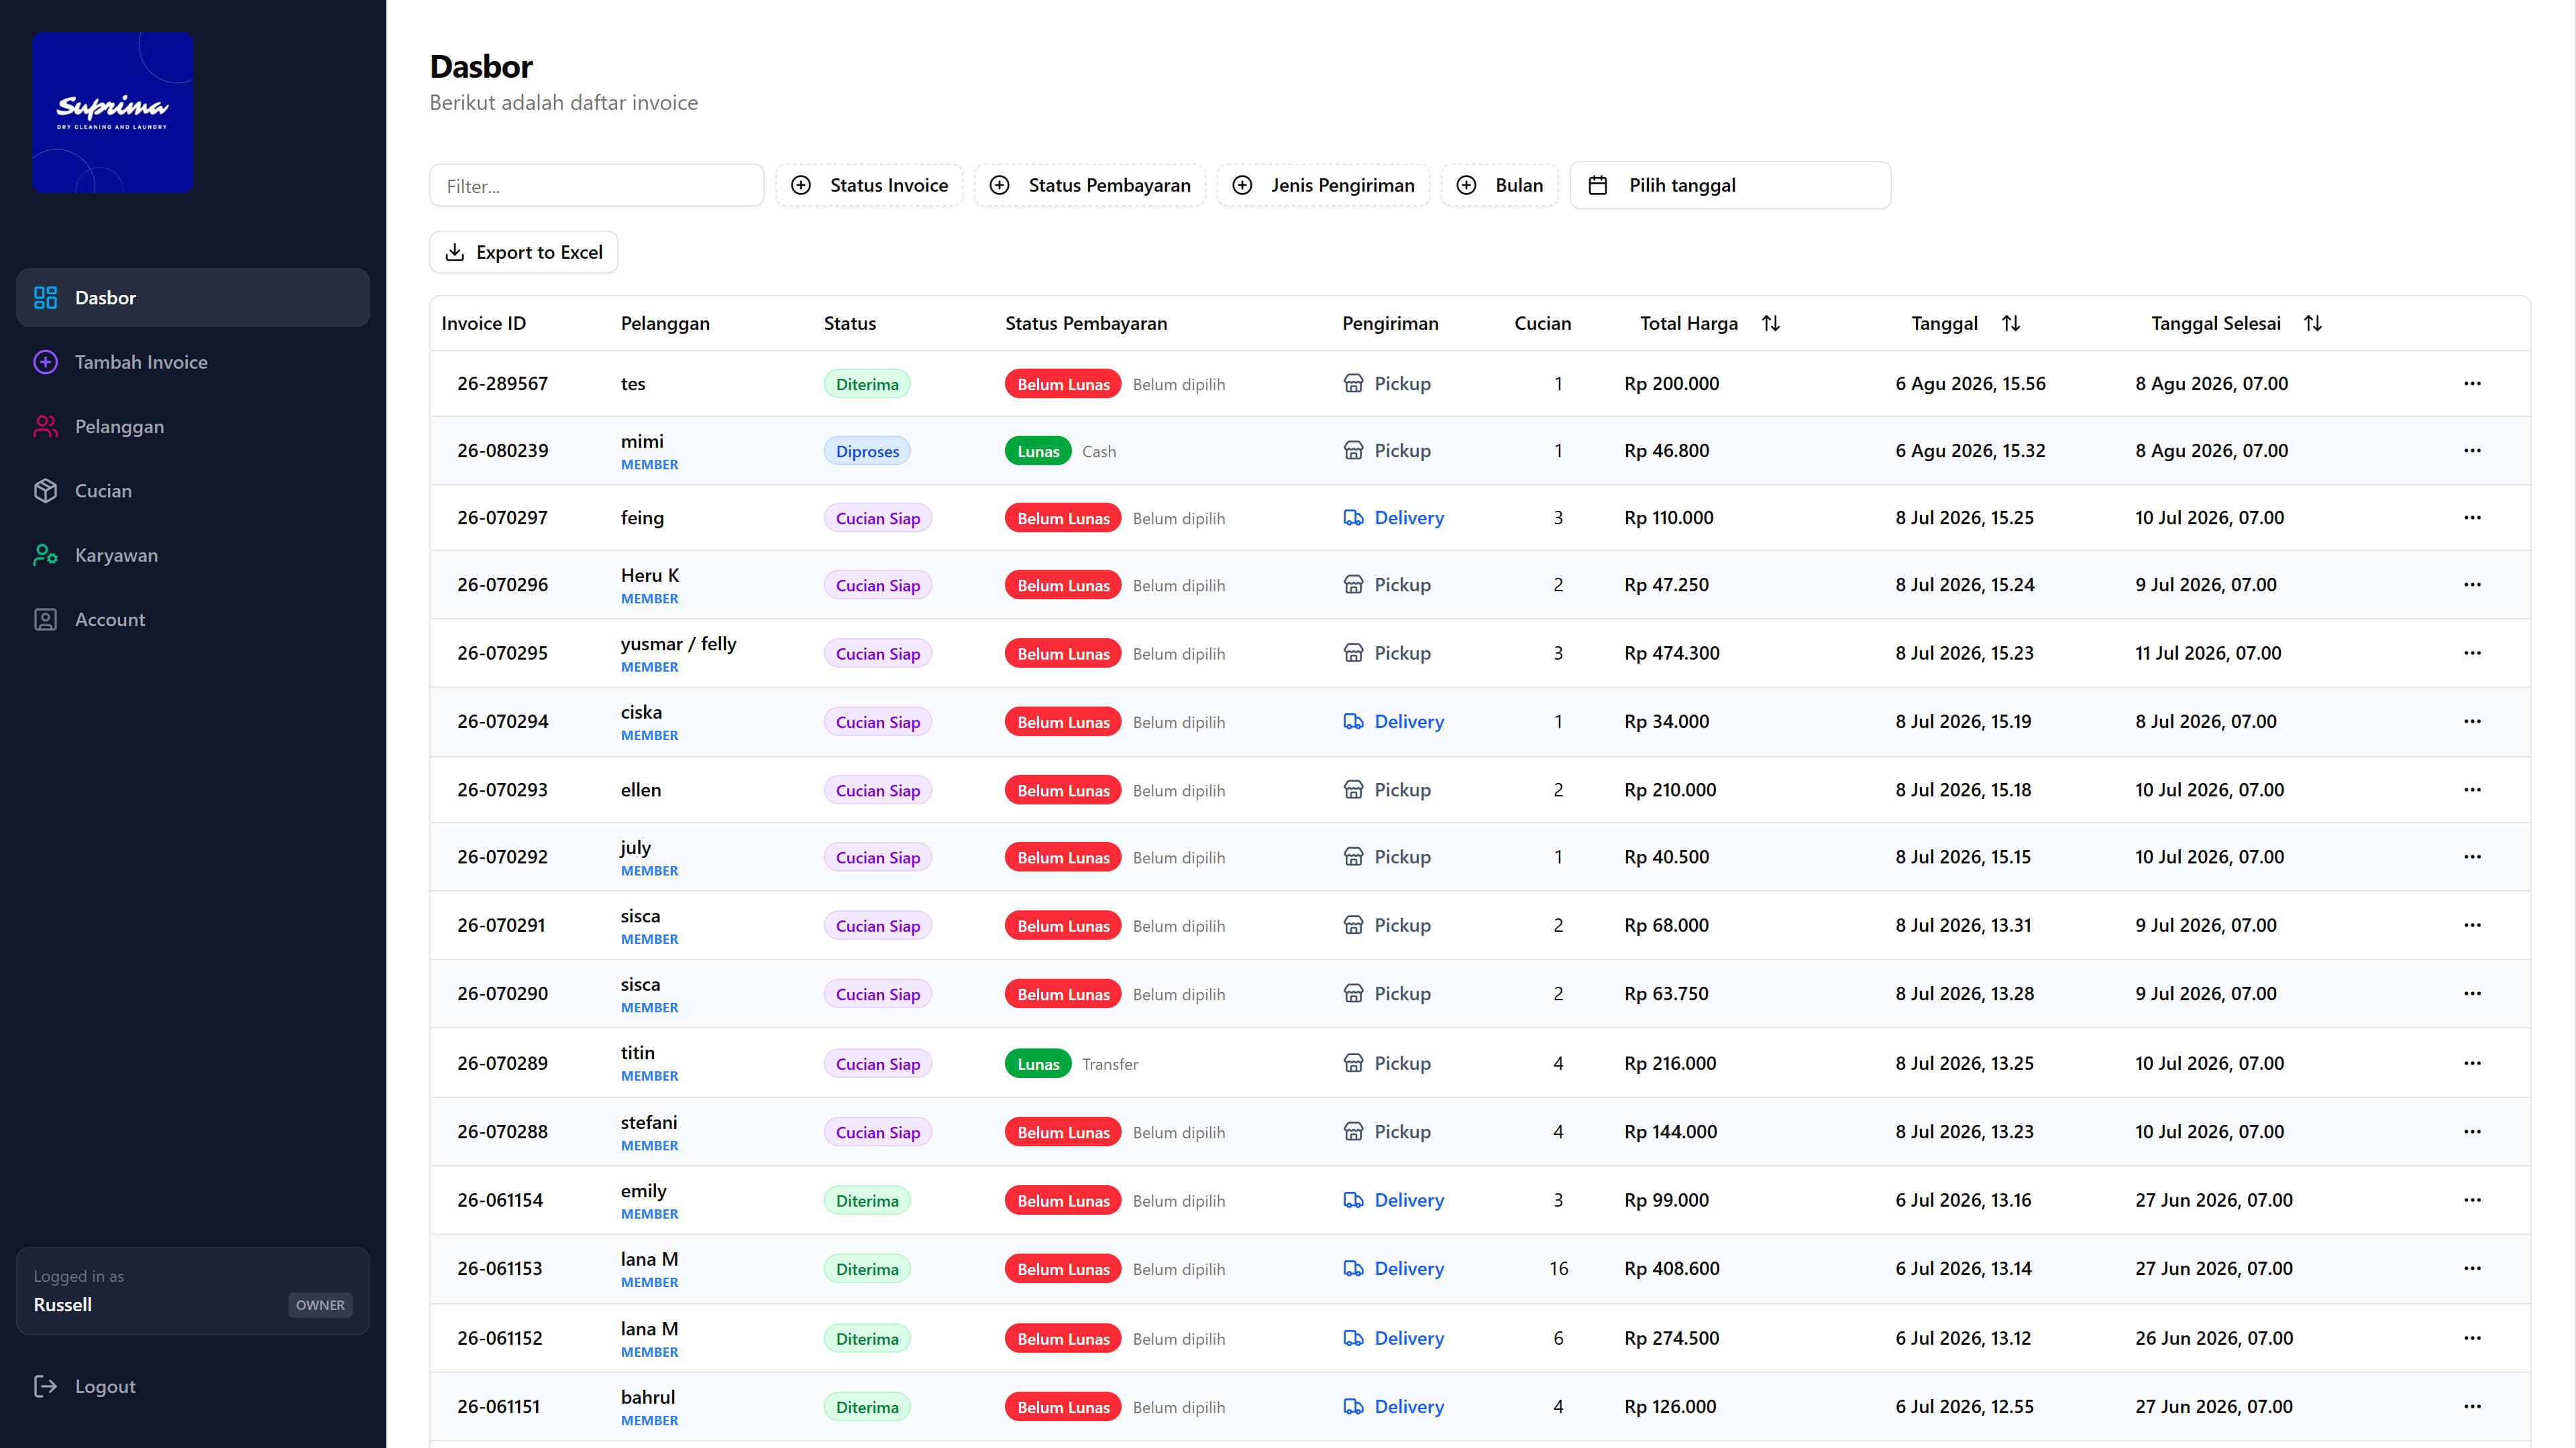Viewport: 2576px width, 1448px height.
Task: Click the Pelanggan people icon
Action: pyautogui.click(x=46, y=427)
